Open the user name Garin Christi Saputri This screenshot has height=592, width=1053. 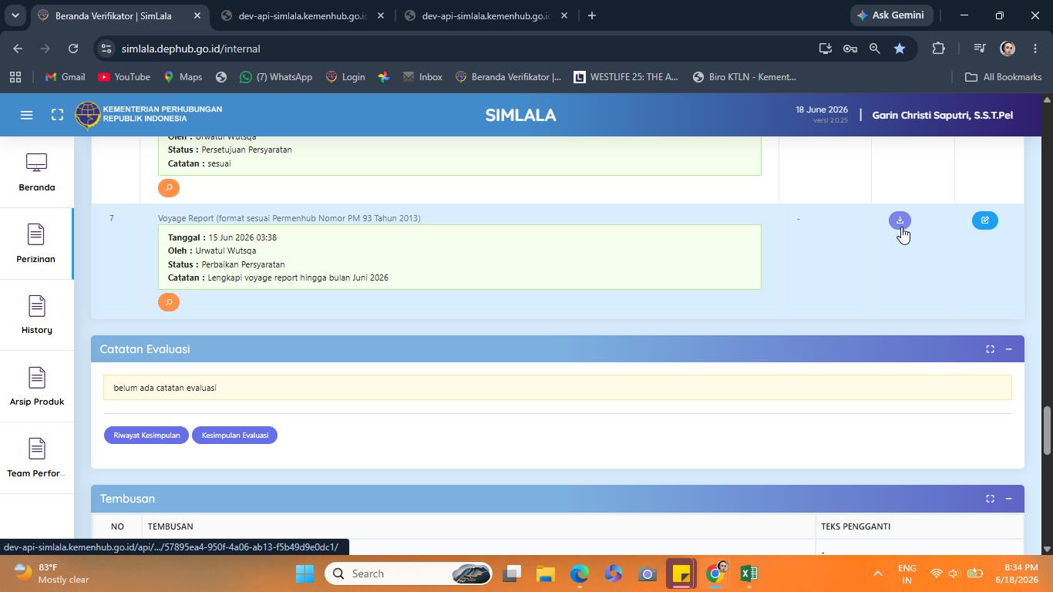tap(942, 115)
